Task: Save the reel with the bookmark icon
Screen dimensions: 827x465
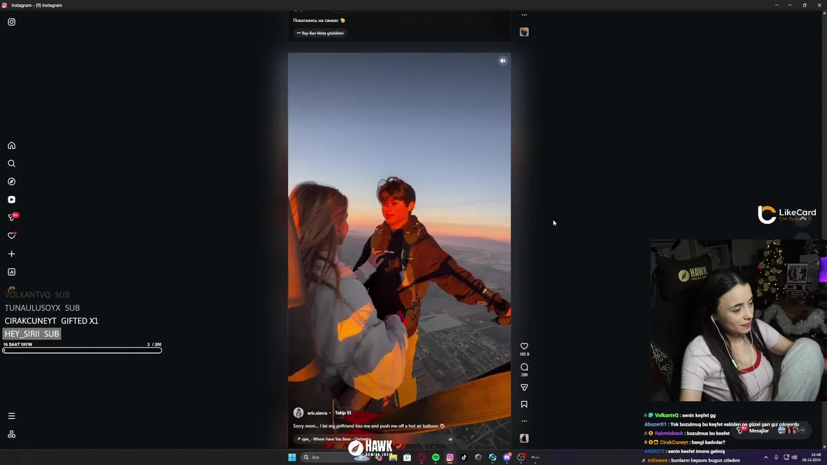Action: click(x=524, y=404)
